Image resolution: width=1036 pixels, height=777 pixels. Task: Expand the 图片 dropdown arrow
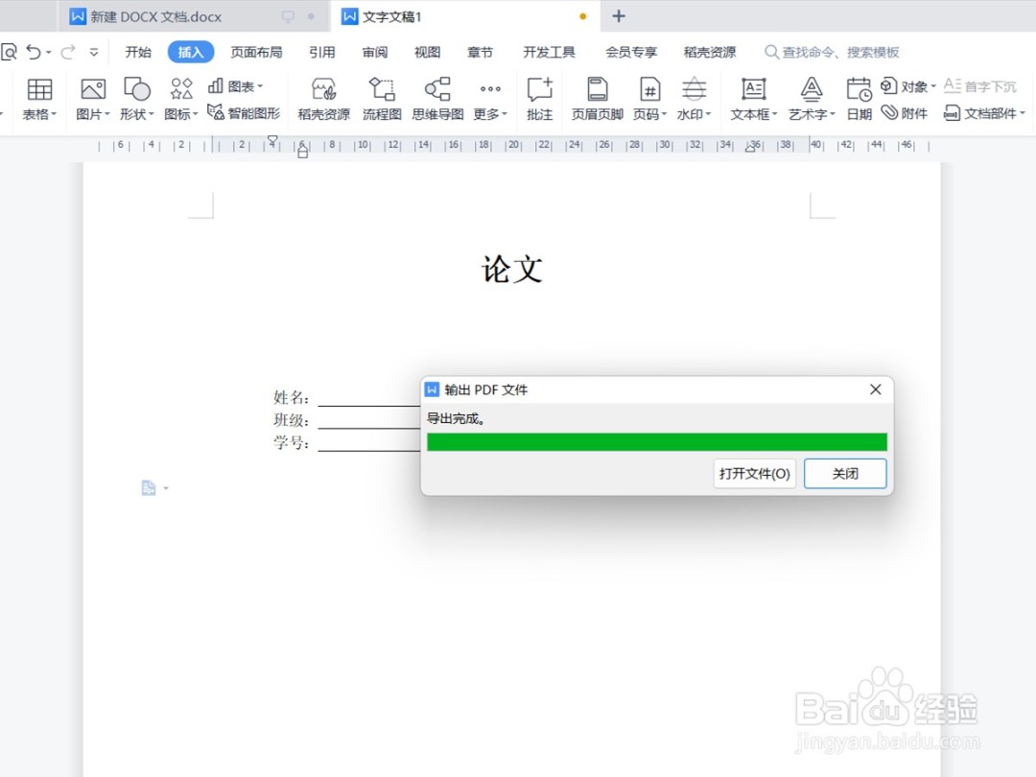coord(107,113)
